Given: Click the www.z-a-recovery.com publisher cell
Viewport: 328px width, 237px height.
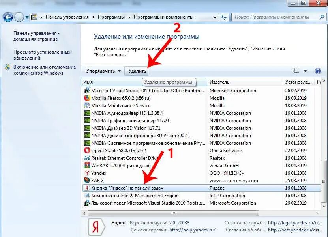Looking at the screenshot, I should click(x=234, y=181).
